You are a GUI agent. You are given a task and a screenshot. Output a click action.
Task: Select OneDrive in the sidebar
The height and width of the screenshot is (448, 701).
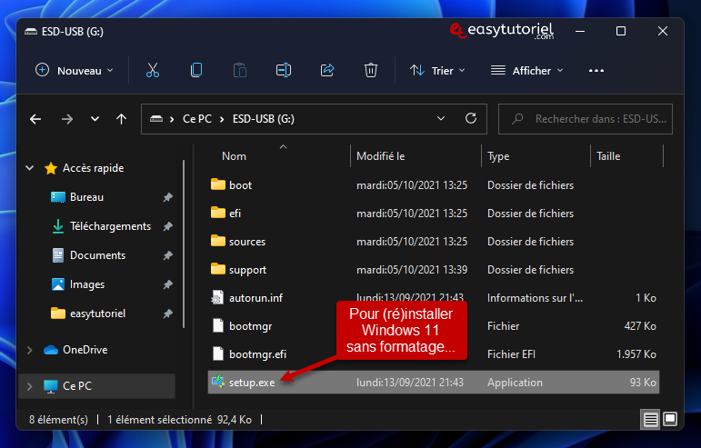[x=85, y=350]
